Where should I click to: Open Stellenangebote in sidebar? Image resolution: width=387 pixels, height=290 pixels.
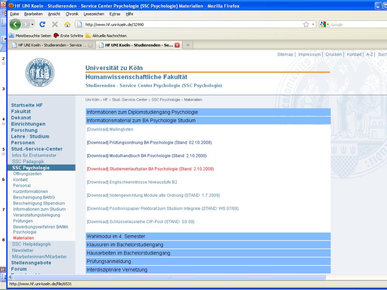click(31, 263)
